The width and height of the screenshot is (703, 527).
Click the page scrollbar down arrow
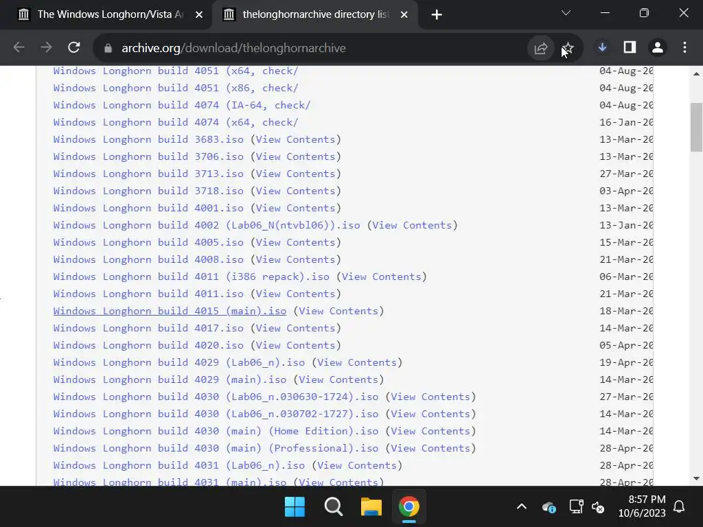click(696, 478)
